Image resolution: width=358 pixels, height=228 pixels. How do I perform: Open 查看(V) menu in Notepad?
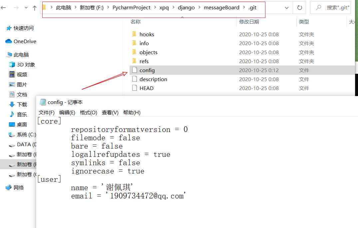(110, 113)
